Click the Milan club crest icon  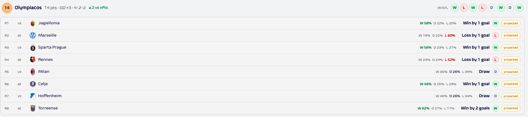[x=33, y=72]
